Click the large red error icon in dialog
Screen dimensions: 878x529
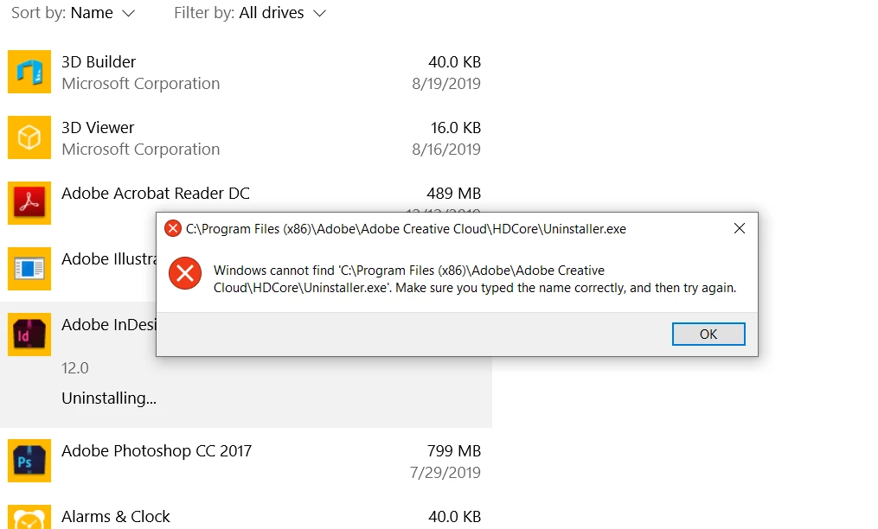(x=185, y=273)
